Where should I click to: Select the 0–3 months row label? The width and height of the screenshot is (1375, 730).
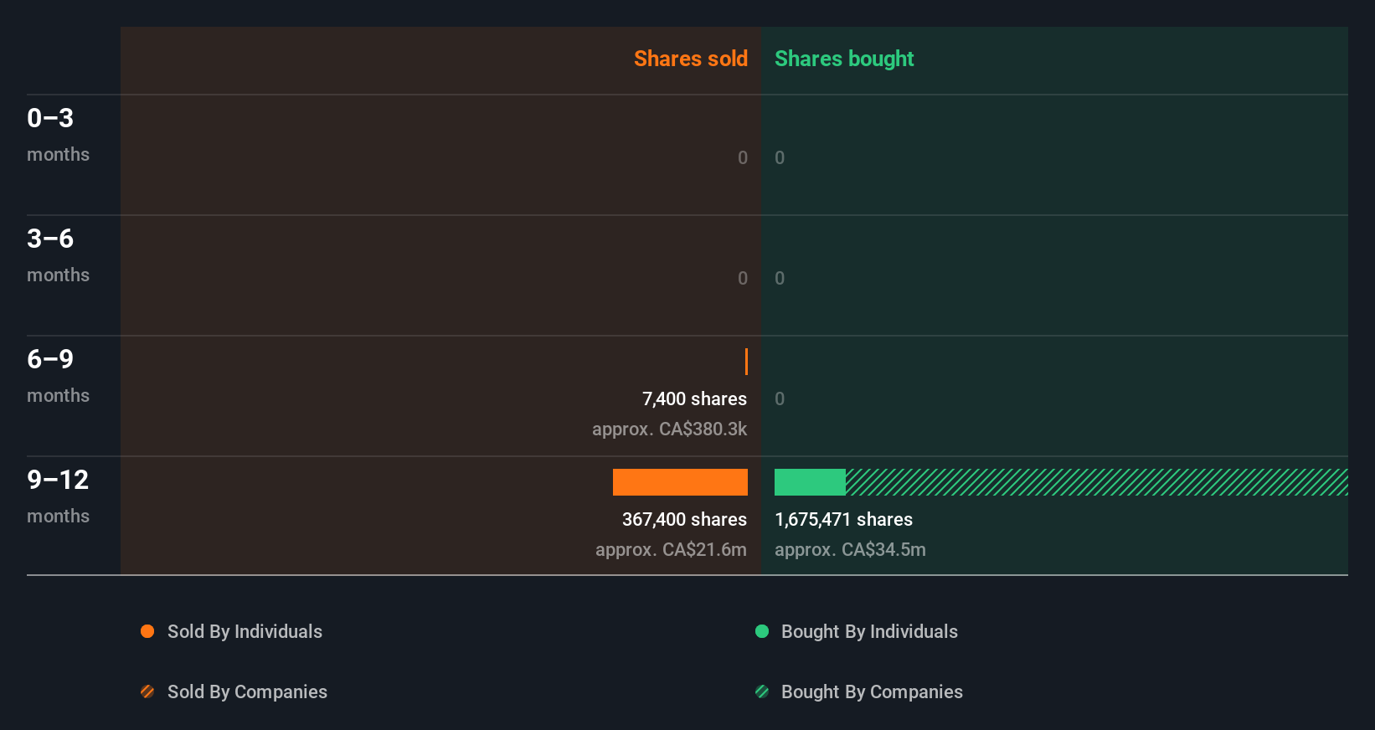pos(50,118)
